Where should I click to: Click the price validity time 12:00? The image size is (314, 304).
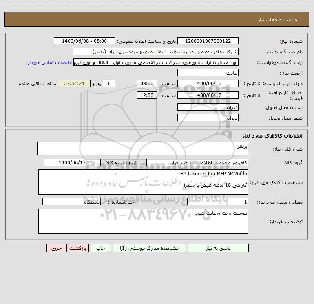(x=146, y=95)
